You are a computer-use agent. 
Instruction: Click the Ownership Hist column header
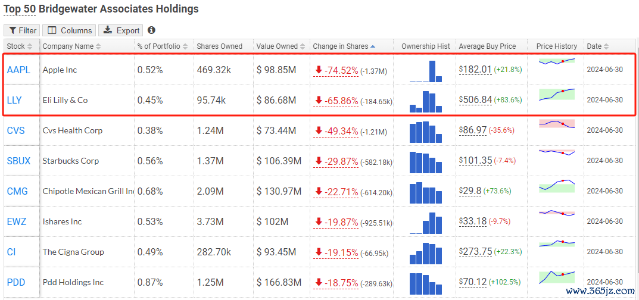425,46
